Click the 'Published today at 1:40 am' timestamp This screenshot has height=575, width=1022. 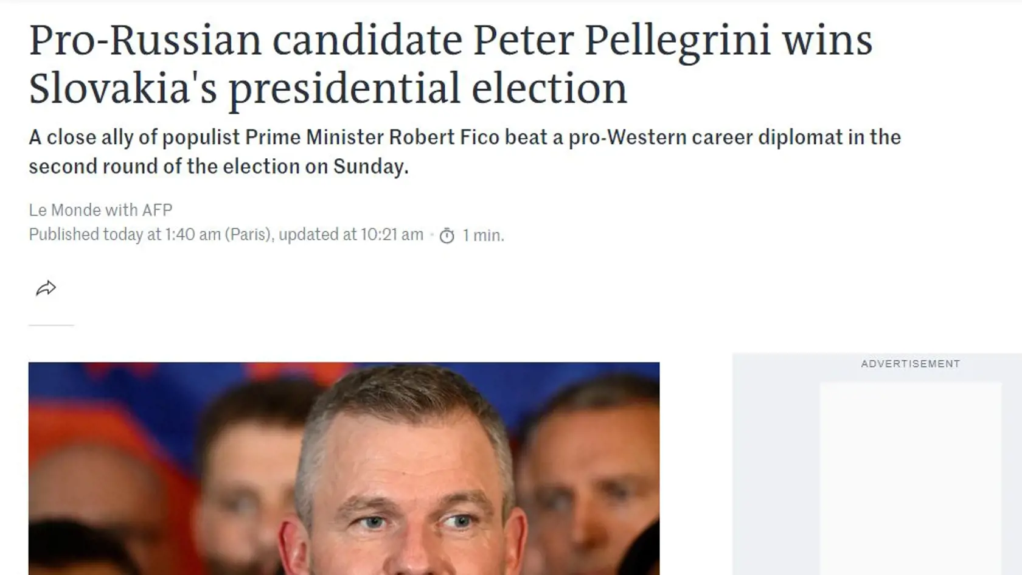click(125, 234)
